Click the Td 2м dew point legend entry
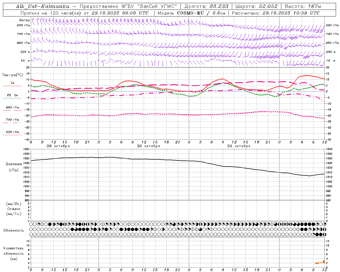This screenshot has width=340, height=272. [x=12, y=95]
